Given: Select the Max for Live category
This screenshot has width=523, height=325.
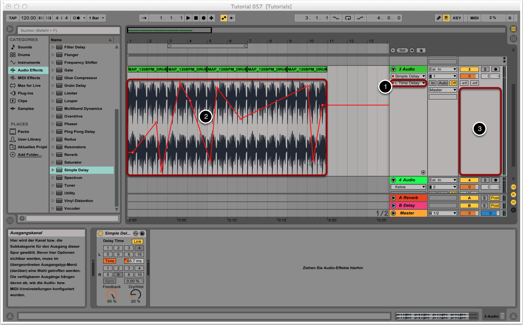Looking at the screenshot, I should [x=29, y=86].
